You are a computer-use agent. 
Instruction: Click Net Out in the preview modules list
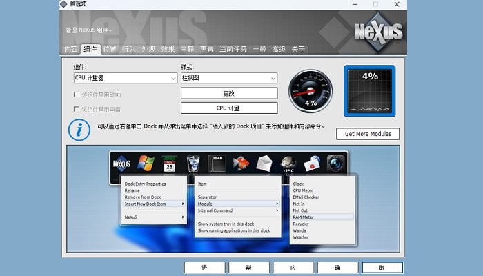pos(300,210)
